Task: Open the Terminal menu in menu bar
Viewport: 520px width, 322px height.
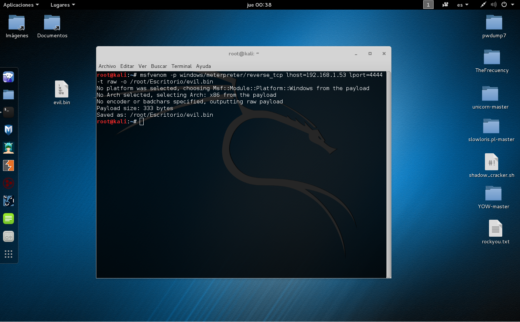Action: pyautogui.click(x=181, y=66)
